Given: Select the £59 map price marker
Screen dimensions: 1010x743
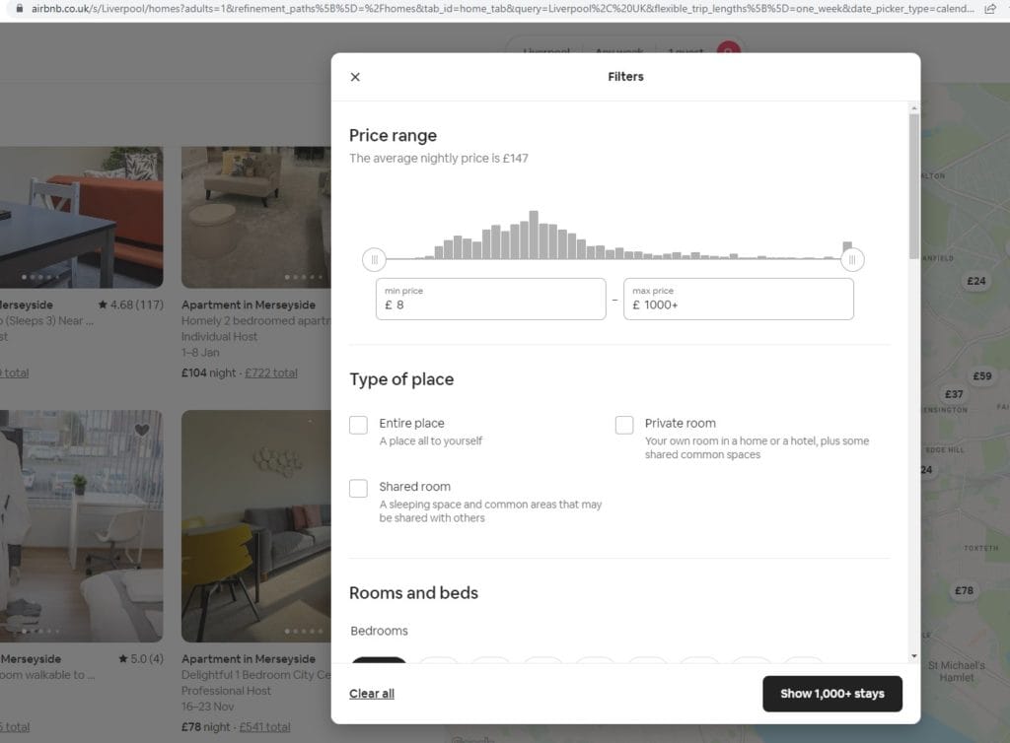Looking at the screenshot, I should 981,375.
